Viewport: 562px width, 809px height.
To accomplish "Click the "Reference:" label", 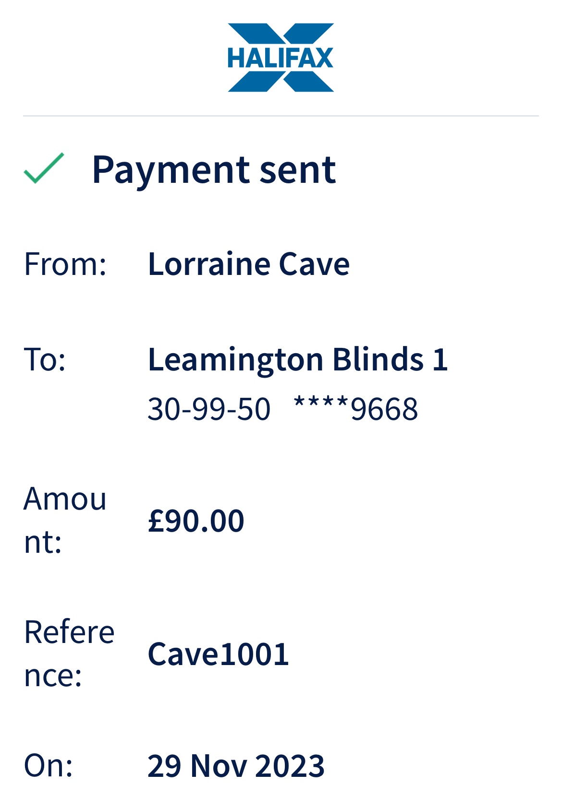I will point(69,653).
